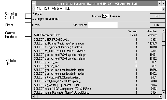Click the Statement filter text field
Image resolution: width=167 pixels, height=100 pixels.
pyautogui.click(x=103, y=25)
